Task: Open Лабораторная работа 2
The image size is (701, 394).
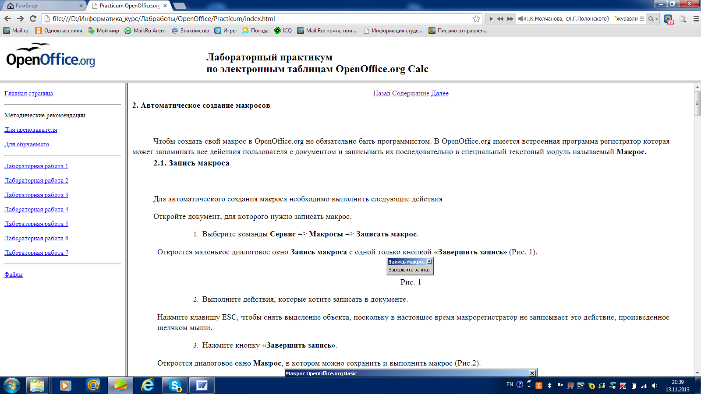Action: pyautogui.click(x=36, y=180)
